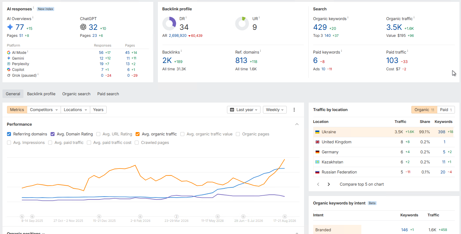The height and width of the screenshot is (234, 461).
Task: Click the calendar icon in Last year
Action: coord(232,110)
